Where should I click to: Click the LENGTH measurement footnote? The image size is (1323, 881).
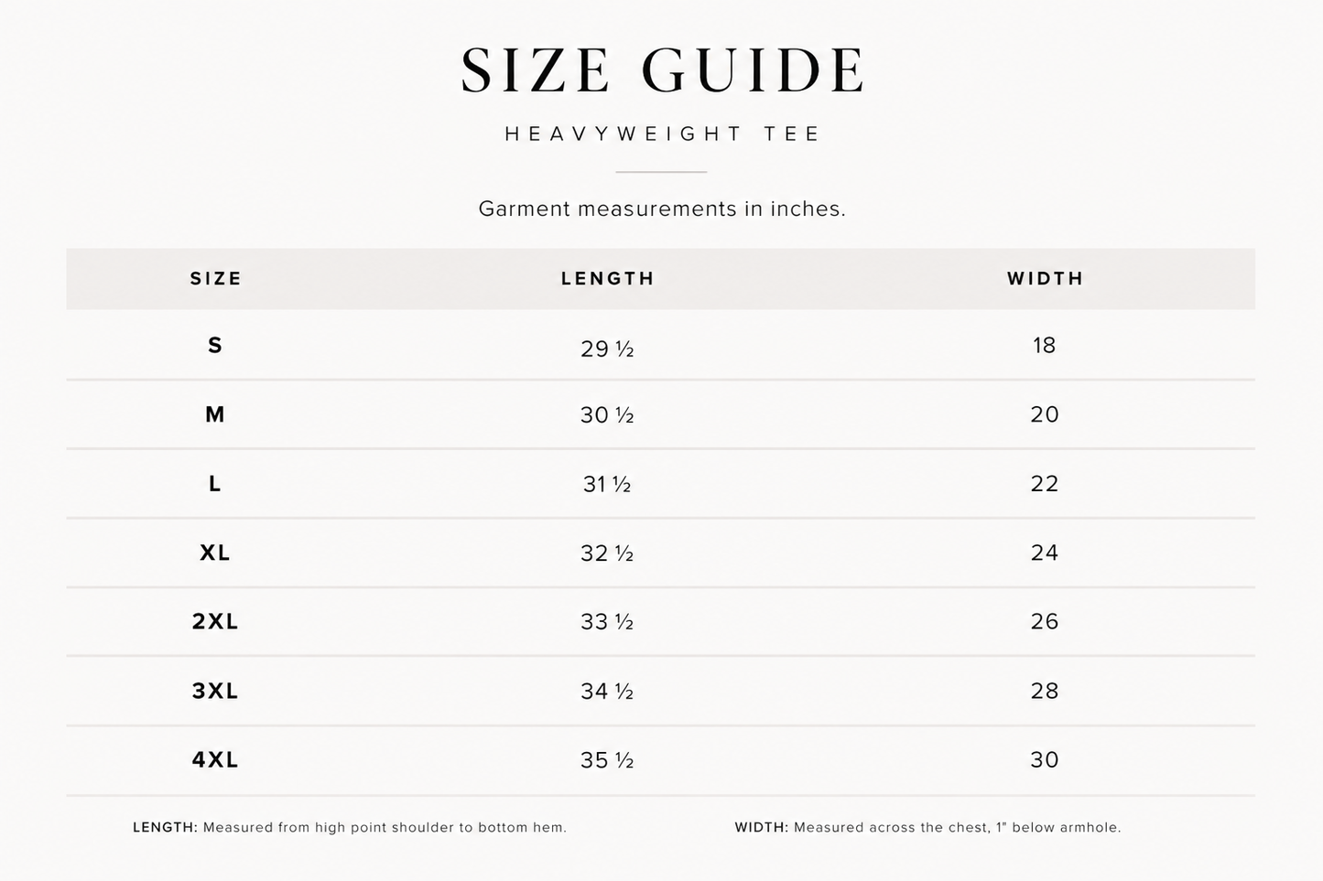[350, 827]
